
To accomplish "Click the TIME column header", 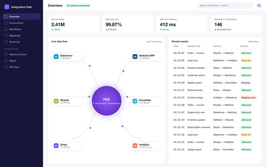I will coord(176,46).
